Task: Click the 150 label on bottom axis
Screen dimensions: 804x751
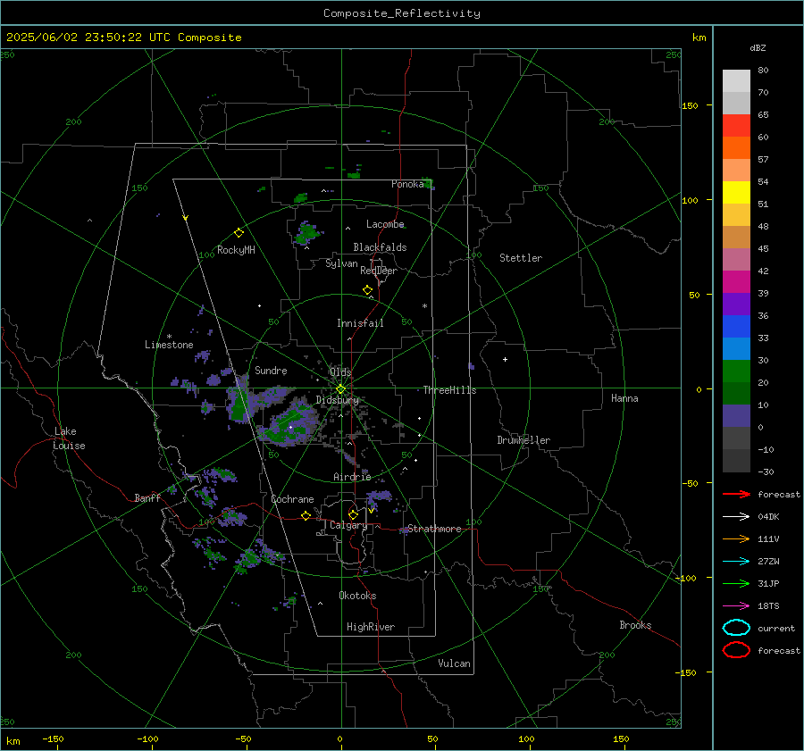Action: [x=621, y=738]
